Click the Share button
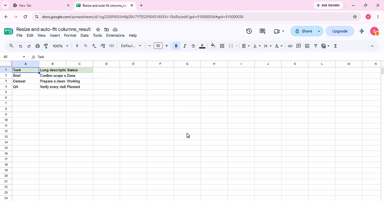Viewport: 384px width, 201px height. [303, 31]
